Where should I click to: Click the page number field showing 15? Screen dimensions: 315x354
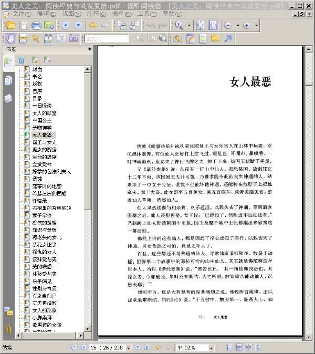(108, 348)
